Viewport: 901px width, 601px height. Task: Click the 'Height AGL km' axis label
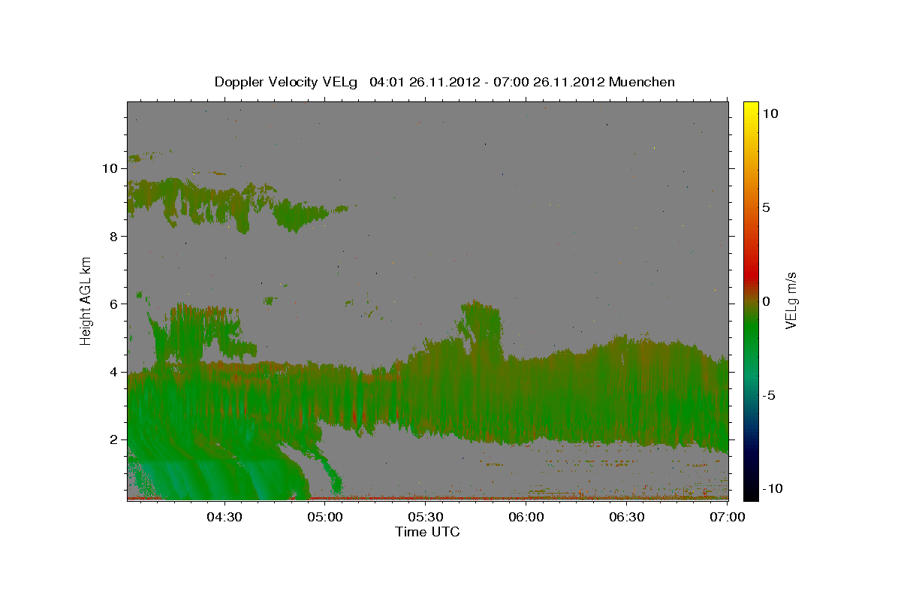(x=86, y=300)
